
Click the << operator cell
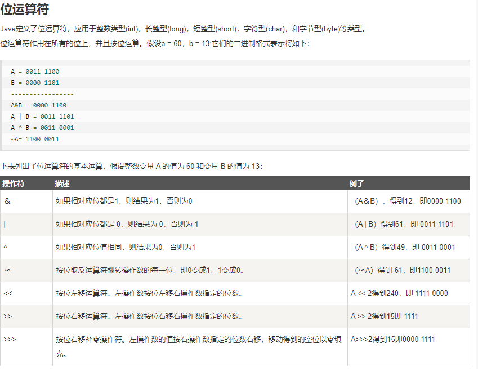26,294
